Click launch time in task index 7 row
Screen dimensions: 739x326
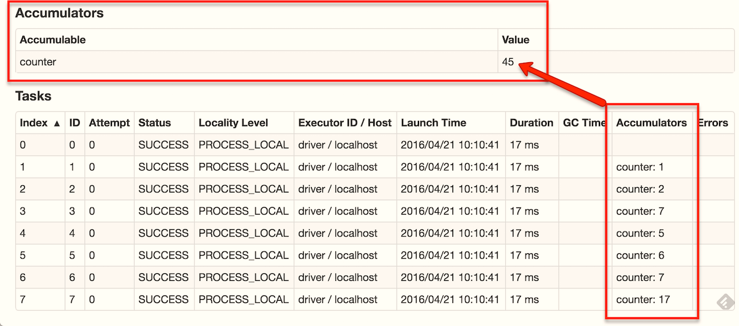click(450, 300)
